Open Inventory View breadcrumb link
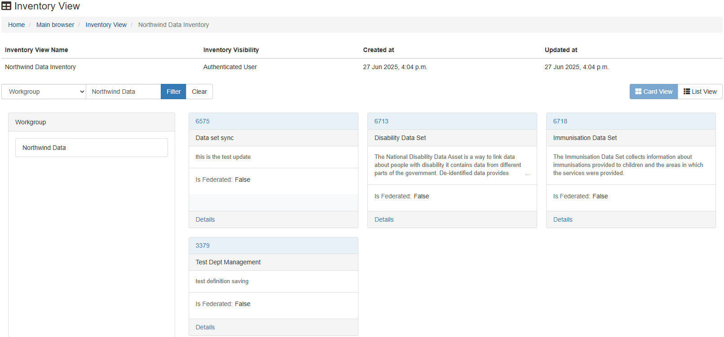Image resolution: width=724 pixels, height=337 pixels. click(x=106, y=25)
